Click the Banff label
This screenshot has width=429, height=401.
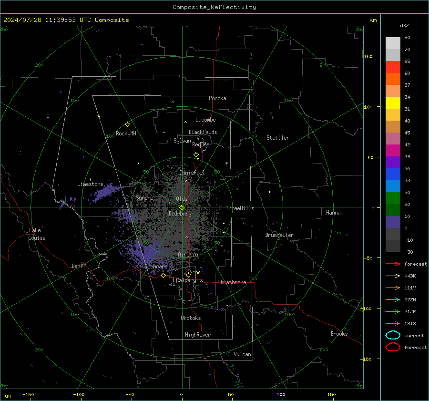tap(79, 266)
